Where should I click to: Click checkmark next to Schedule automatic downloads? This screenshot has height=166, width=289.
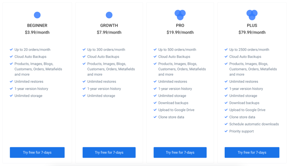click(226, 124)
